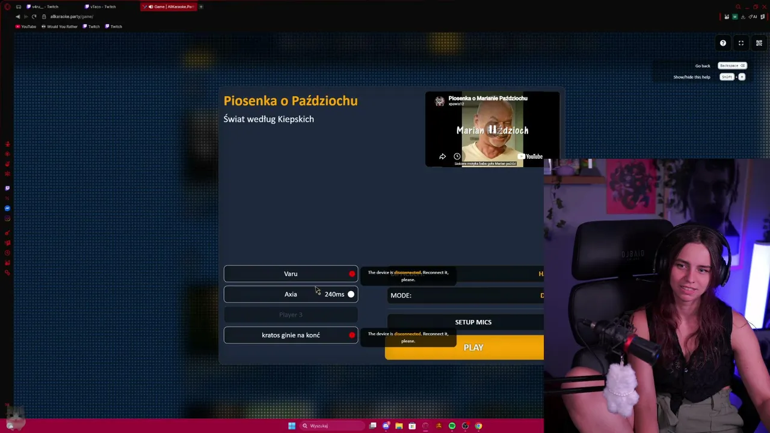Viewport: 770px width, 433px height.
Task: Go back with the browser back arrow
Action: click(17, 16)
